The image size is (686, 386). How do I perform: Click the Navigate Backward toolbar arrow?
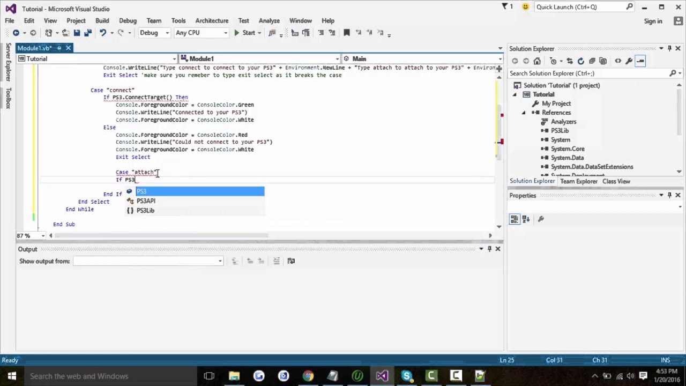(x=16, y=33)
